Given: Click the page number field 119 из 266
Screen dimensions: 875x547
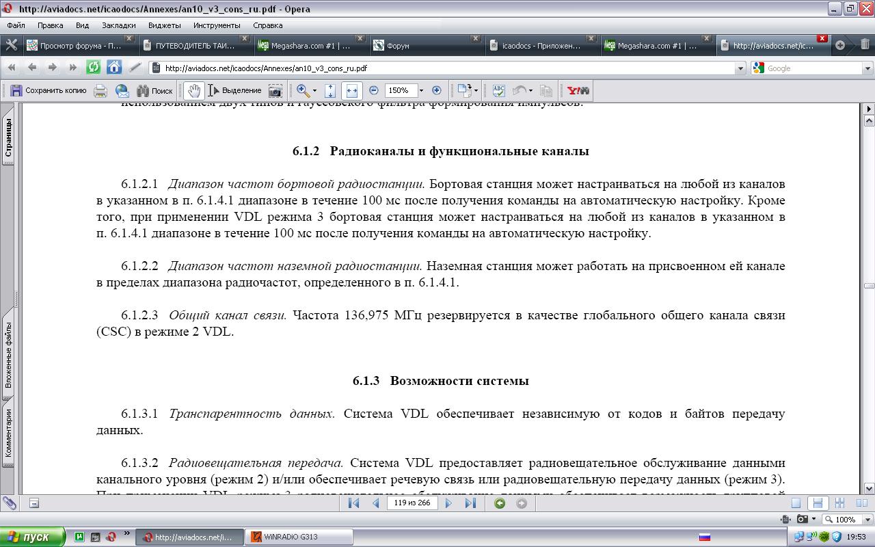Looking at the screenshot, I should click(x=412, y=503).
